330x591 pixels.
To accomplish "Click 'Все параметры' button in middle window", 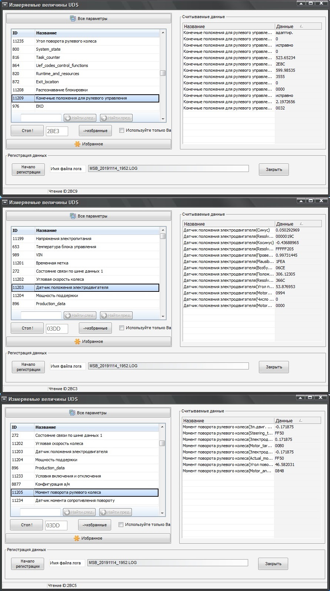I will tap(89, 216).
